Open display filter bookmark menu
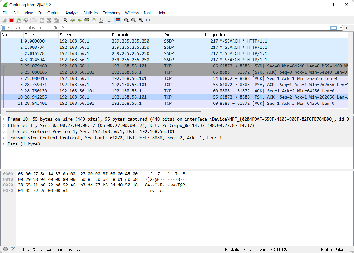The height and width of the screenshot is (253, 354). coord(4,28)
